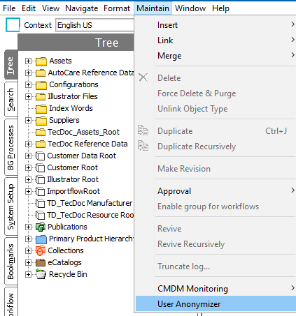
Task: Select the TecDoc_Assets_Root tree item
Action: coord(83,132)
